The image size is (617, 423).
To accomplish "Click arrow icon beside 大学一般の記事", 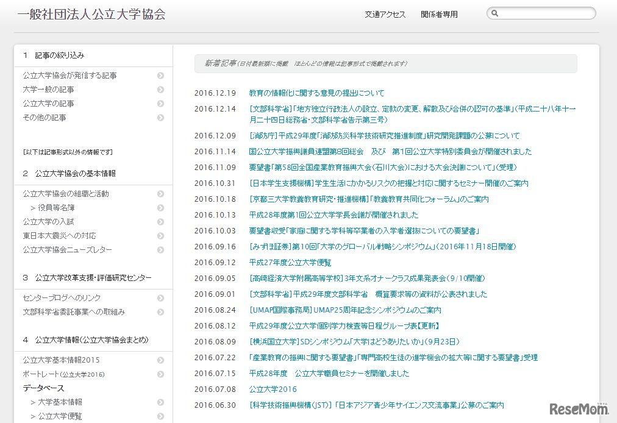I will coord(160,90).
